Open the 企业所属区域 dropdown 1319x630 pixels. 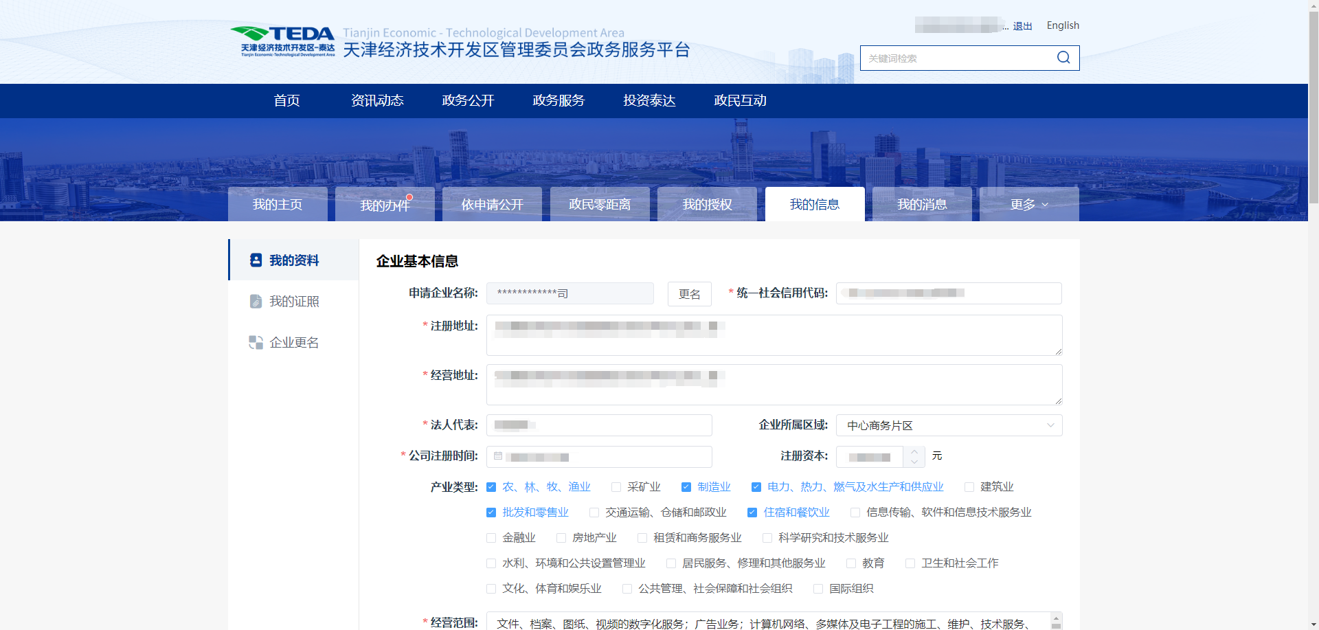[x=949, y=425]
